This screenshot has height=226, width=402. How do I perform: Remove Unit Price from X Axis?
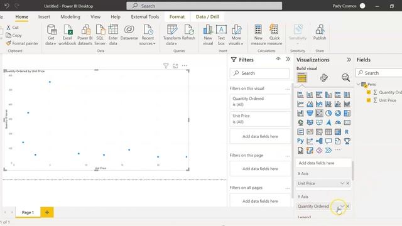pyautogui.click(x=347, y=183)
